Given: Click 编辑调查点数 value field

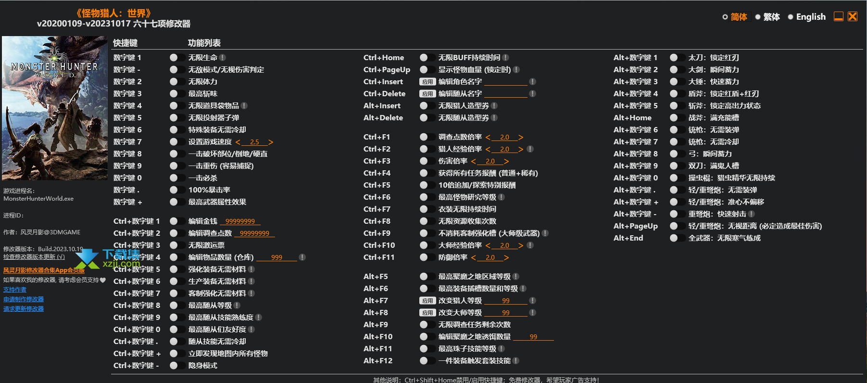Looking at the screenshot, I should tap(254, 233).
